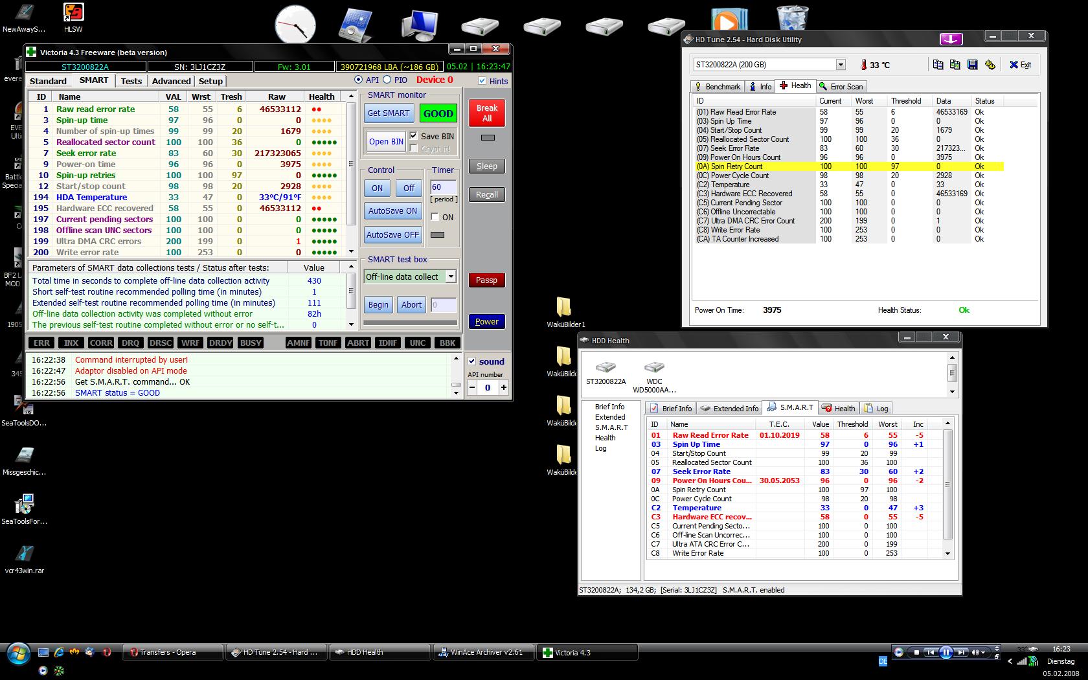1088x680 pixels.
Task: Select PIO mode radio button in Victoria
Action: [x=387, y=80]
